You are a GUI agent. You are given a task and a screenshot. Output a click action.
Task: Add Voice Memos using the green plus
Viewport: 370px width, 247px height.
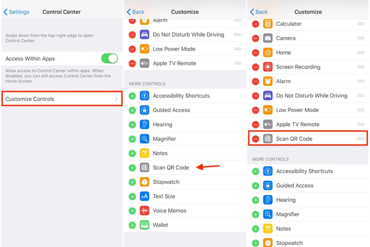(x=132, y=211)
